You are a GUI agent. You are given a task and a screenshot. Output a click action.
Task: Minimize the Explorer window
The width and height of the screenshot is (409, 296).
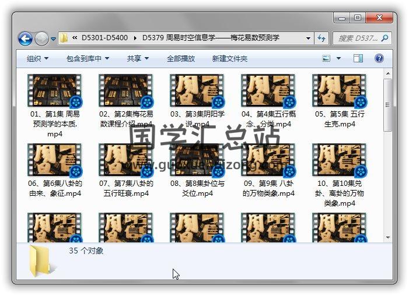point(341,18)
